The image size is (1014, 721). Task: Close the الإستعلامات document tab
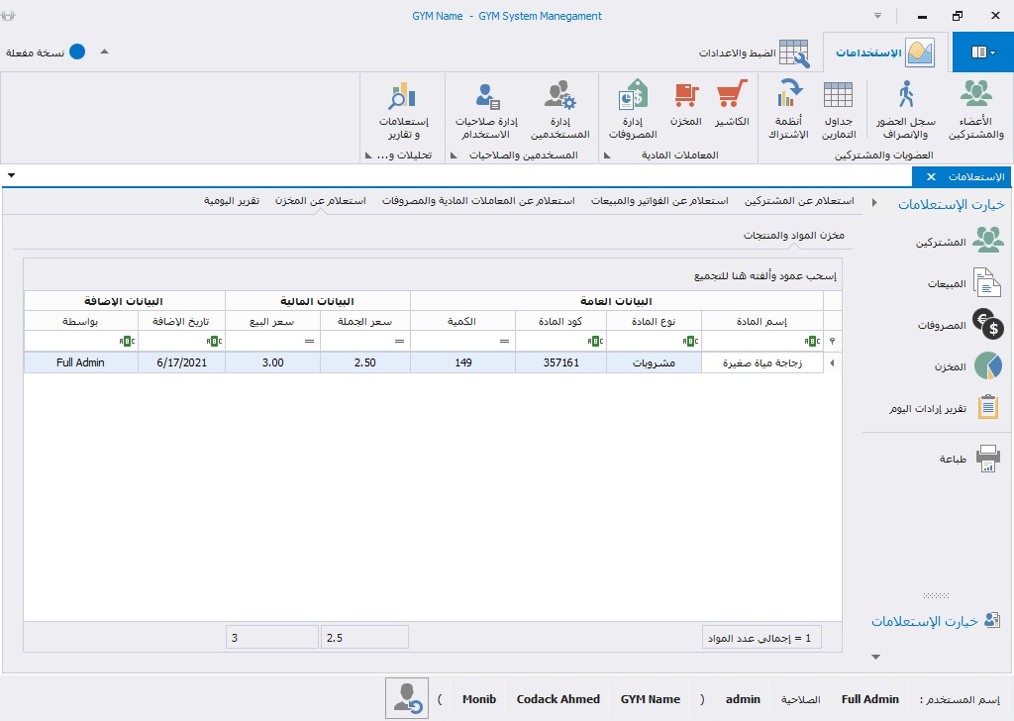pos(931,176)
